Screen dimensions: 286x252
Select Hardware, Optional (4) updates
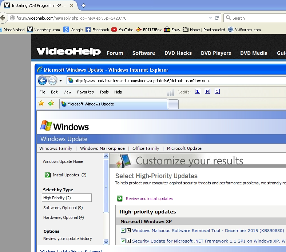[x=63, y=217]
